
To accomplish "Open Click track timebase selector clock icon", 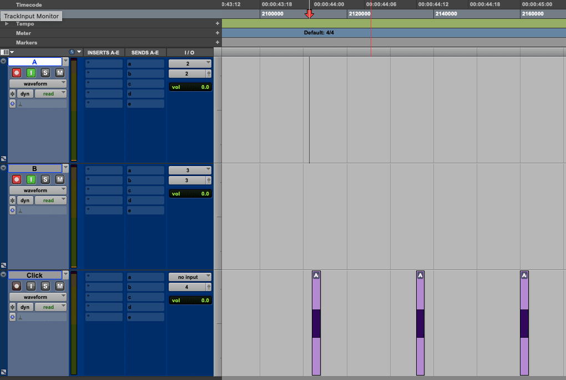I will pos(12,317).
